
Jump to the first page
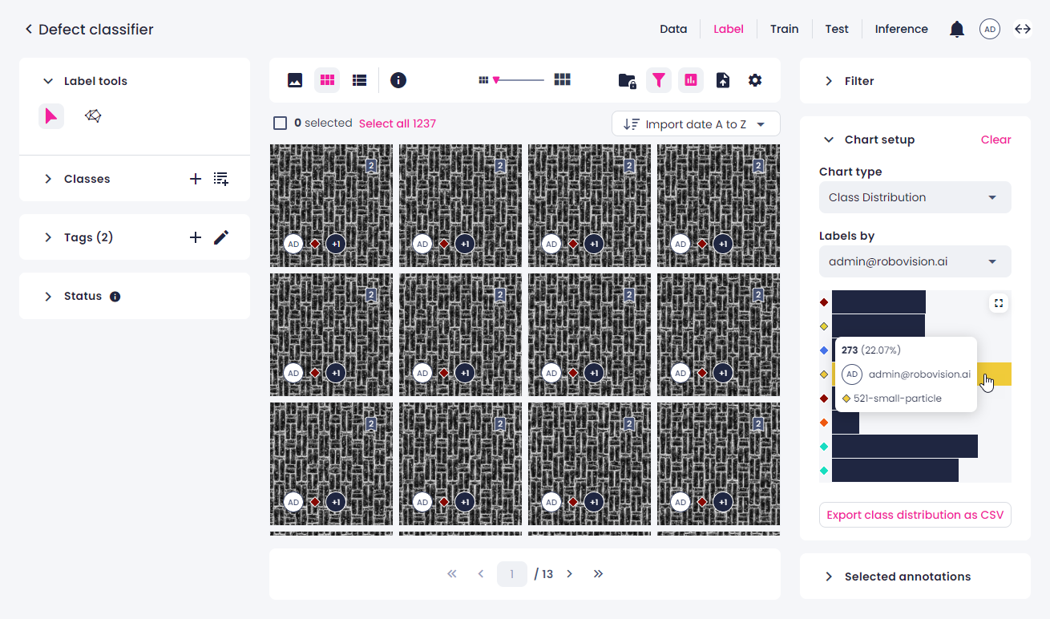coord(452,574)
